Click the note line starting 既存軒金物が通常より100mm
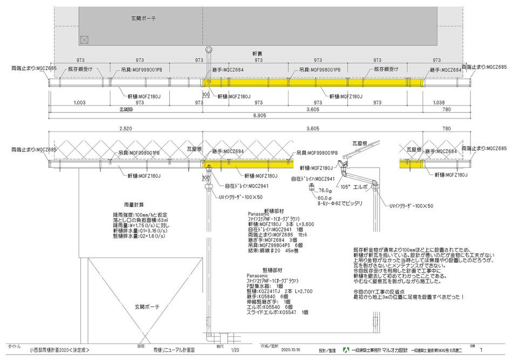The image size is (513, 362). click(412, 250)
